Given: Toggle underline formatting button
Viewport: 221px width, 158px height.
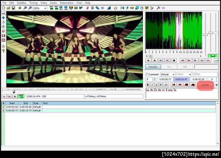Looking at the screenshot, I should coord(156,85).
